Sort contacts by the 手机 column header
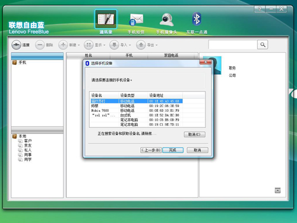297x223 pixels. point(129,55)
